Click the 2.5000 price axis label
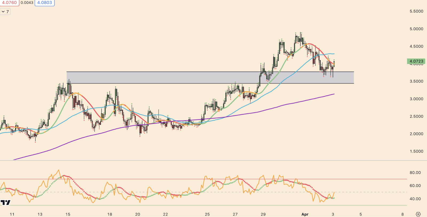The height and width of the screenshot is (217, 427). 416,116
